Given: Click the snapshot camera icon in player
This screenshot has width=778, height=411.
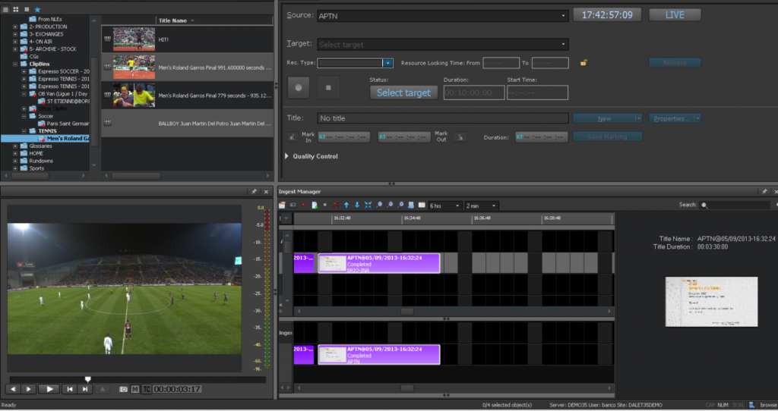Looking at the screenshot, I should pyautogui.click(x=123, y=389).
